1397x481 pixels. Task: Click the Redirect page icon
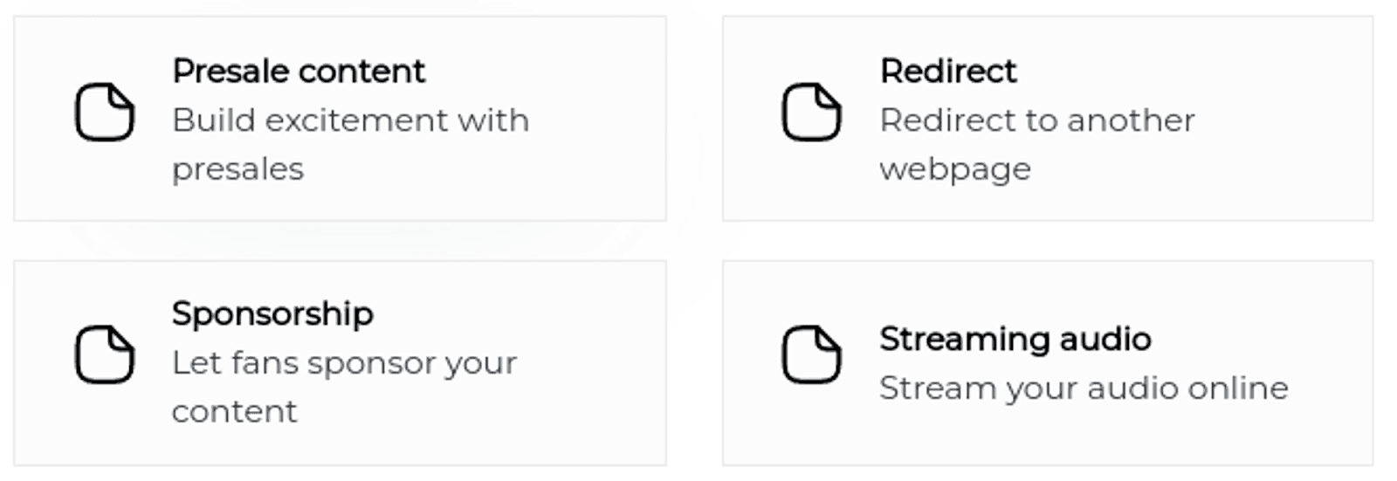[811, 112]
